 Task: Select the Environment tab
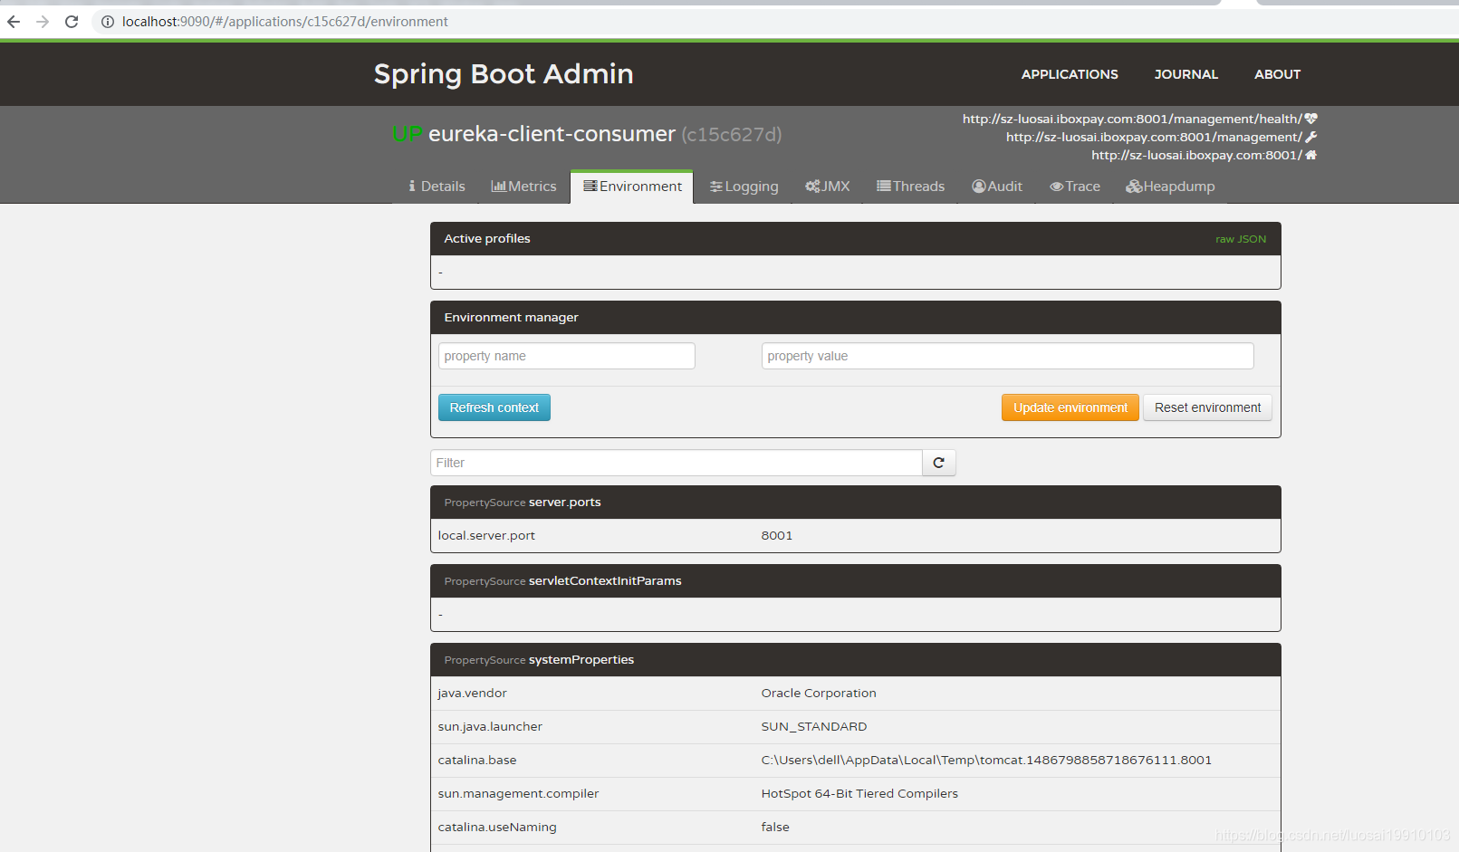[x=632, y=187]
